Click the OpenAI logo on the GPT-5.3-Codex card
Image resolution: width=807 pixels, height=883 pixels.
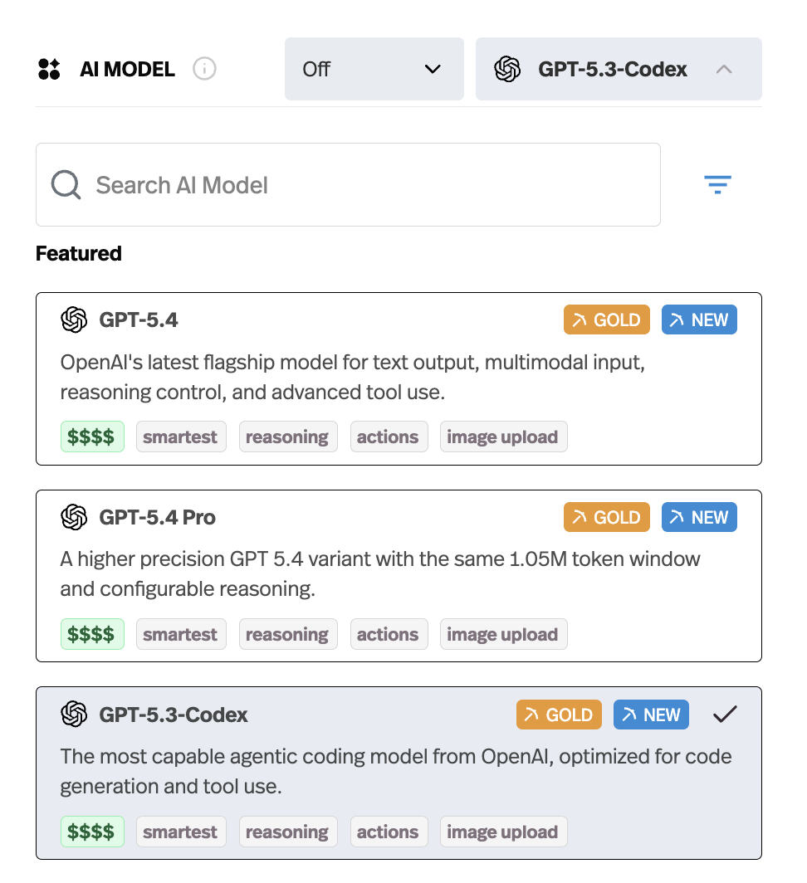pyautogui.click(x=74, y=714)
